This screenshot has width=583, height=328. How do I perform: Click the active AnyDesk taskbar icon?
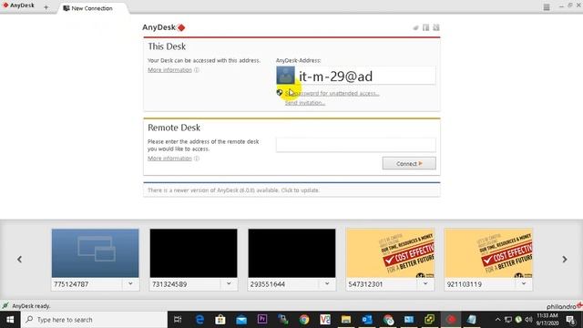click(x=451, y=320)
